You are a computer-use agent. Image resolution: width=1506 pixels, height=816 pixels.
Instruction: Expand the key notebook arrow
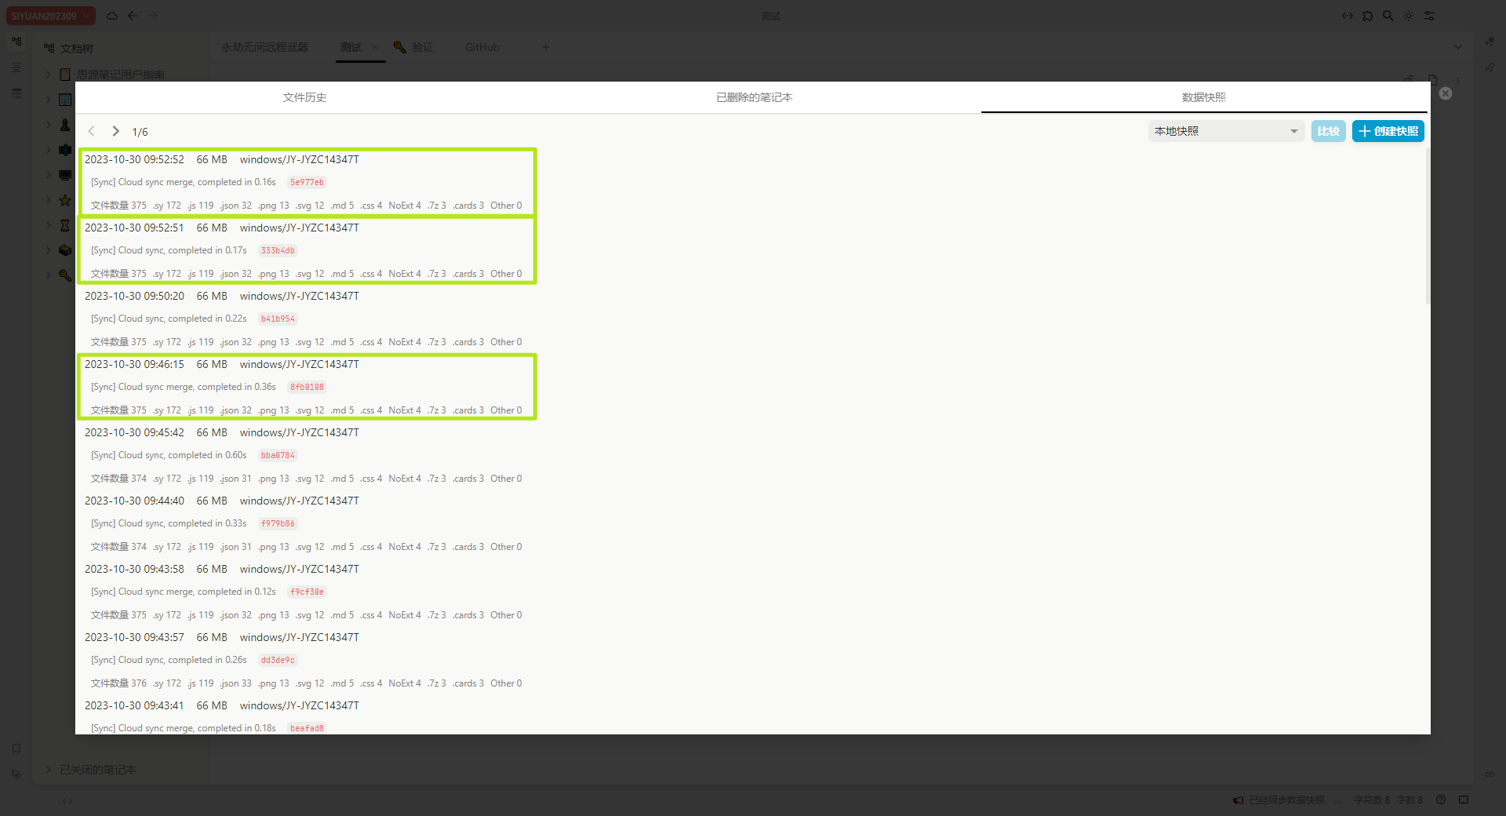coord(49,275)
